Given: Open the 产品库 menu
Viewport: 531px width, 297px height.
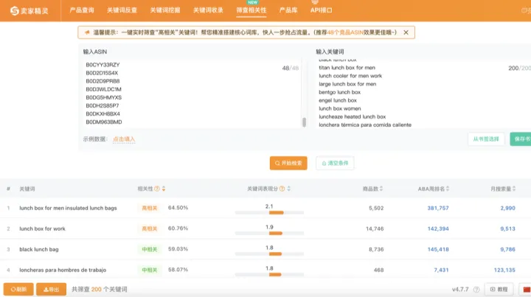Looking at the screenshot, I should [288, 10].
